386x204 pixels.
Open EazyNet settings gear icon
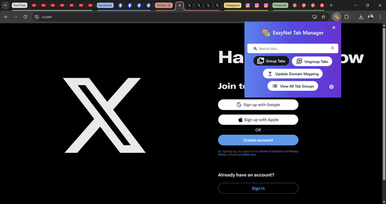pyautogui.click(x=331, y=87)
